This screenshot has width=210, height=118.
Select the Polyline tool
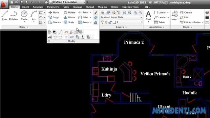pyautogui.click(x=13, y=15)
